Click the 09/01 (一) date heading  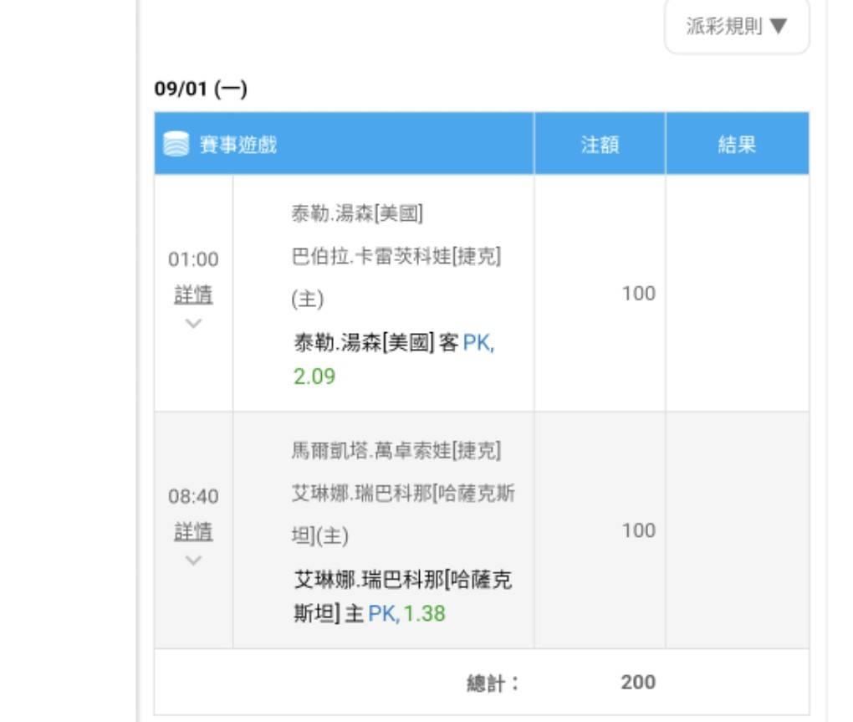tap(201, 89)
